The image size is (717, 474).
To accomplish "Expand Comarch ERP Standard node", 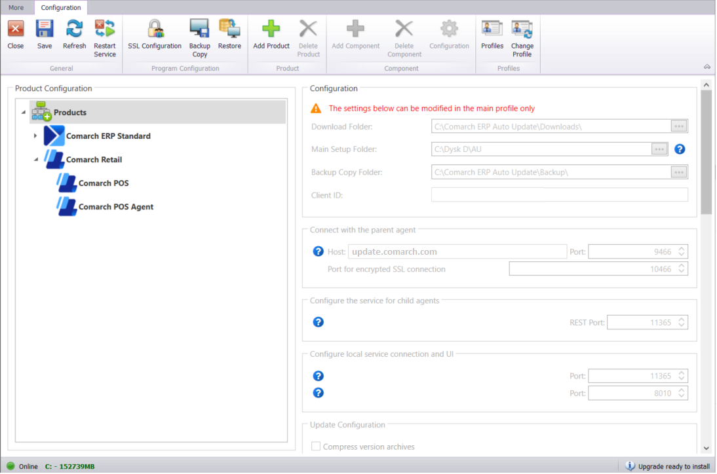I will pyautogui.click(x=35, y=136).
